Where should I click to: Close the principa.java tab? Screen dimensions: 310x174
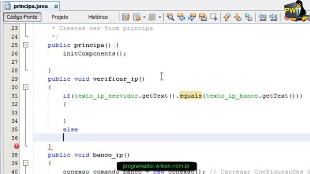56,6
